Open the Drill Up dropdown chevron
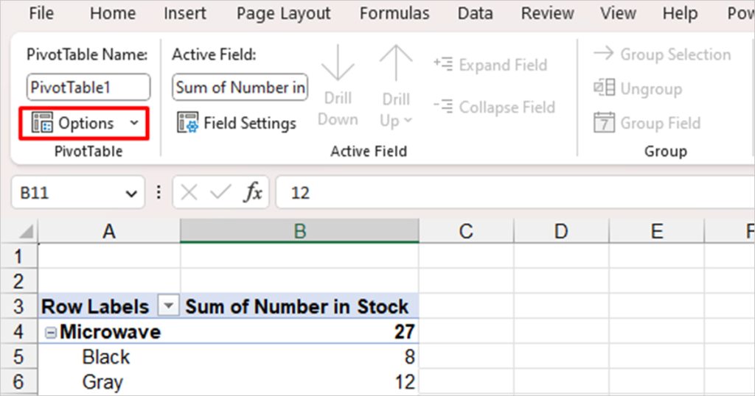This screenshot has width=755, height=396. pyautogui.click(x=408, y=120)
